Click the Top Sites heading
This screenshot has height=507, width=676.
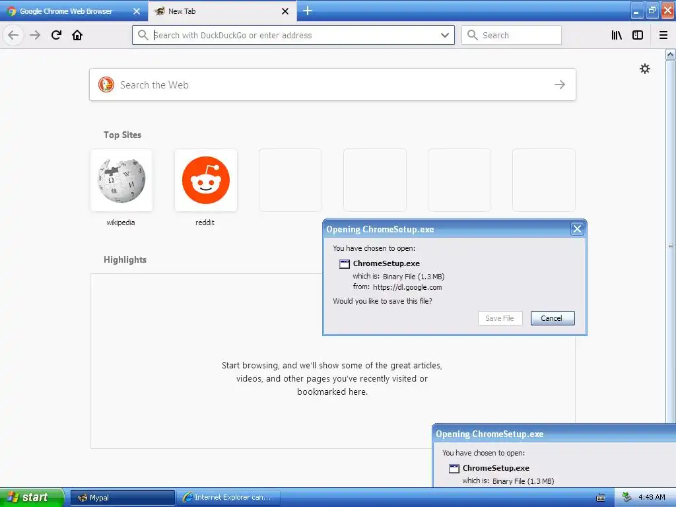tap(122, 135)
